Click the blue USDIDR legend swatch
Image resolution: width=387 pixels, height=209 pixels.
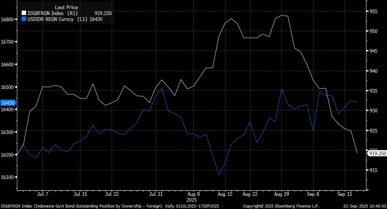point(24,19)
